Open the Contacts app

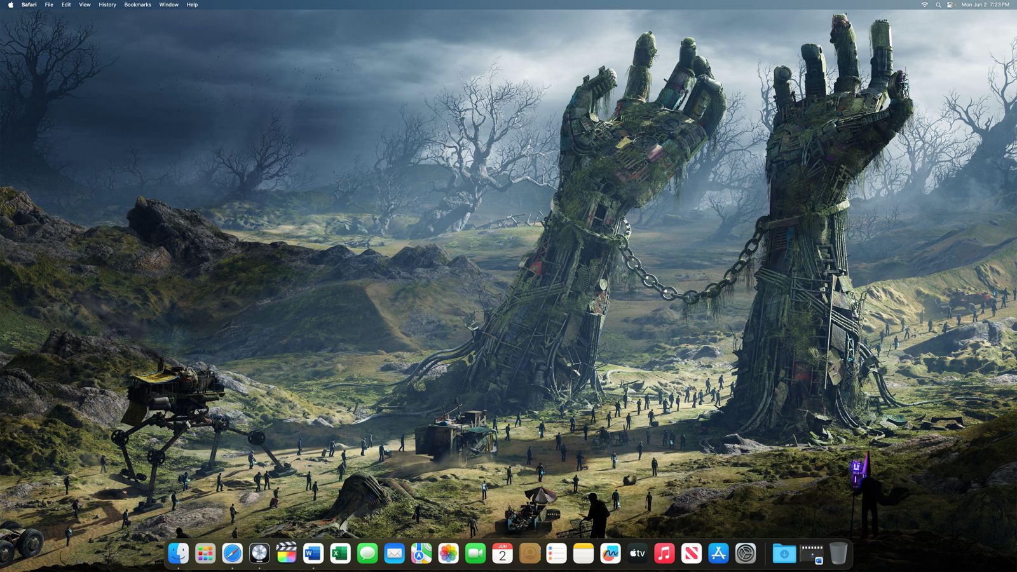529,554
